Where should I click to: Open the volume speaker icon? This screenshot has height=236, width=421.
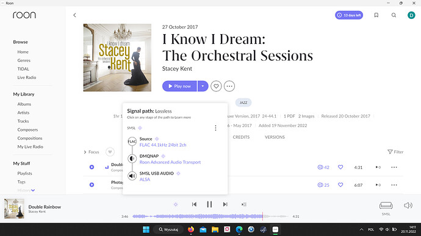tap(408, 206)
